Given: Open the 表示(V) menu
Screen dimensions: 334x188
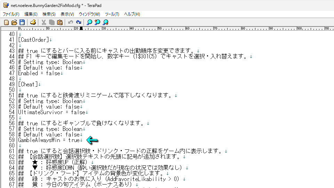Looking at the screenshot, I should pyautogui.click(x=67, y=14).
